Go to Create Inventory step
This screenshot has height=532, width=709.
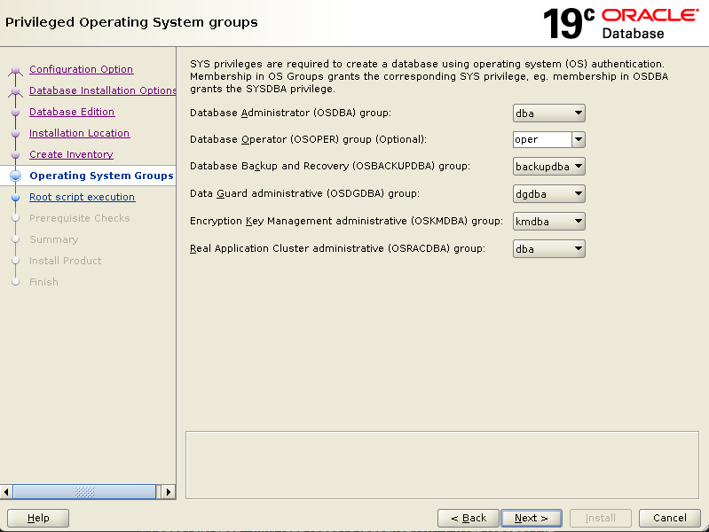click(x=71, y=154)
